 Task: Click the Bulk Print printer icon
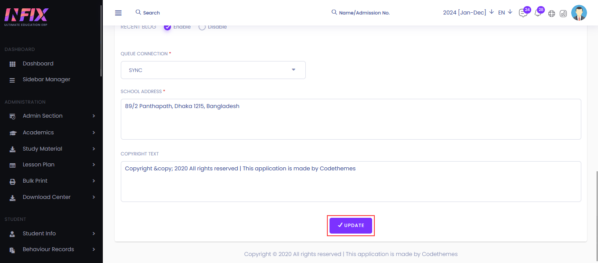pos(13,181)
